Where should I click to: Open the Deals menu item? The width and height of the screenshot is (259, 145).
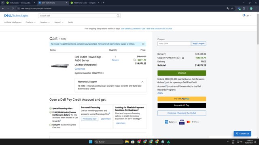click(70, 23)
